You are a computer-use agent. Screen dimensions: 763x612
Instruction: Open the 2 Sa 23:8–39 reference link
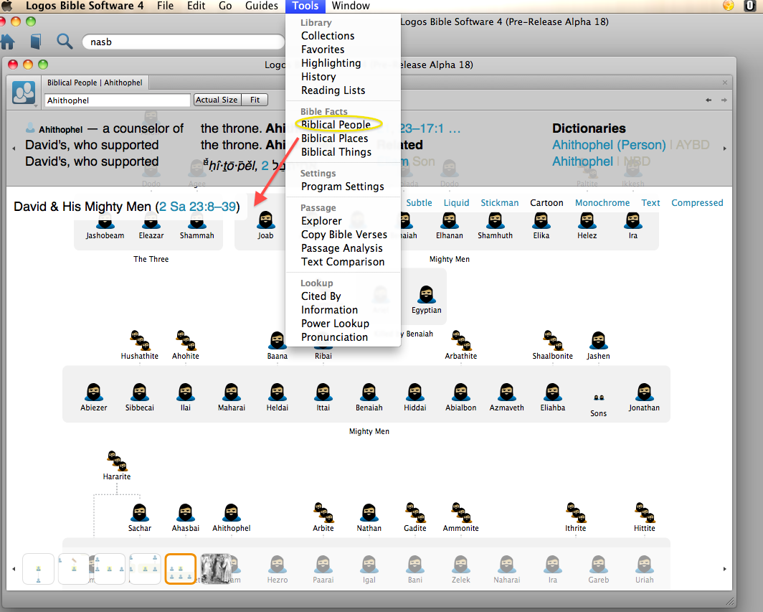[x=198, y=207]
